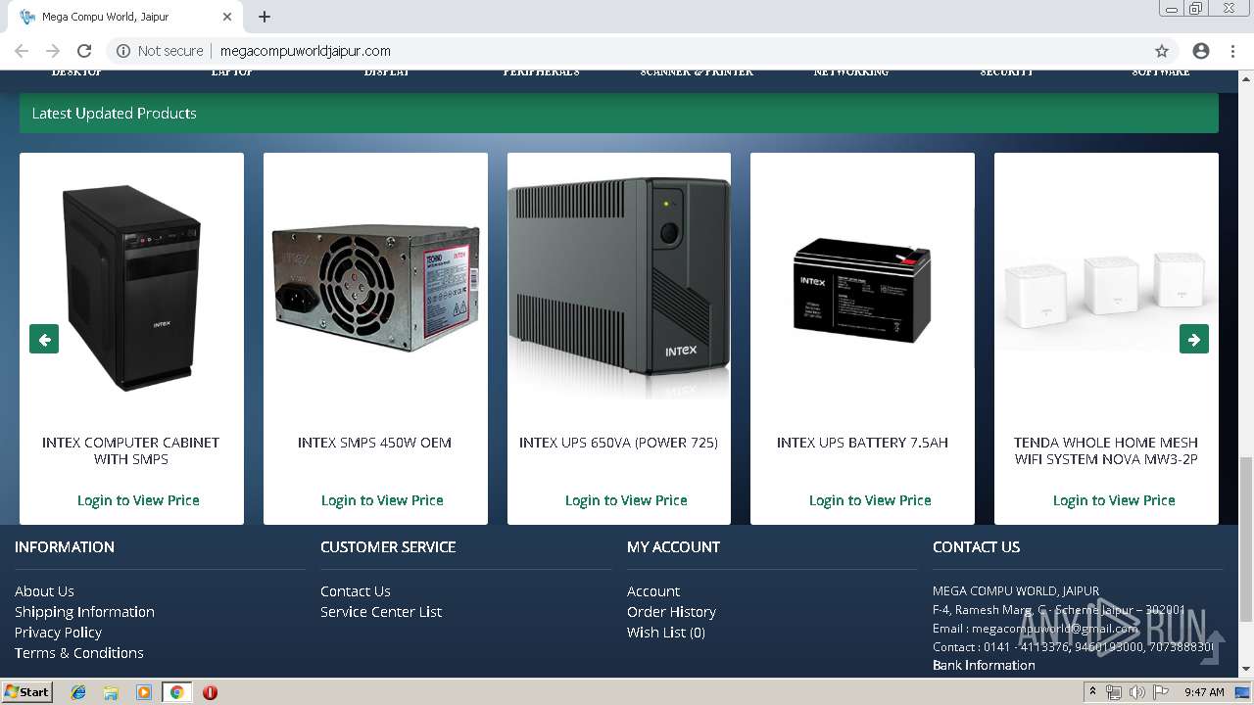Open INTEX UPS BATTERY 7.5AH title
The image size is (1254, 705).
[x=862, y=443]
